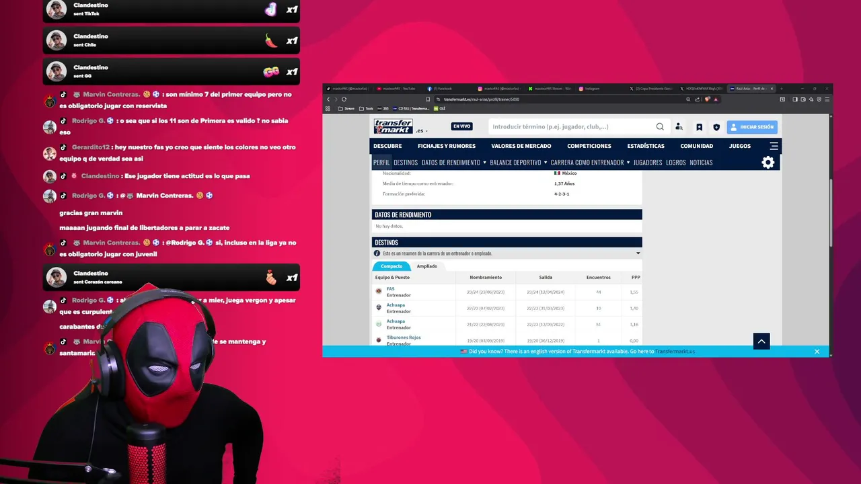
Task: Click the info icon in Destinos section
Action: [x=377, y=253]
